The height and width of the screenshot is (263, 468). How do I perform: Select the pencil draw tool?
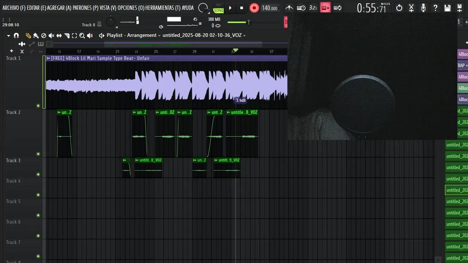click(28, 35)
